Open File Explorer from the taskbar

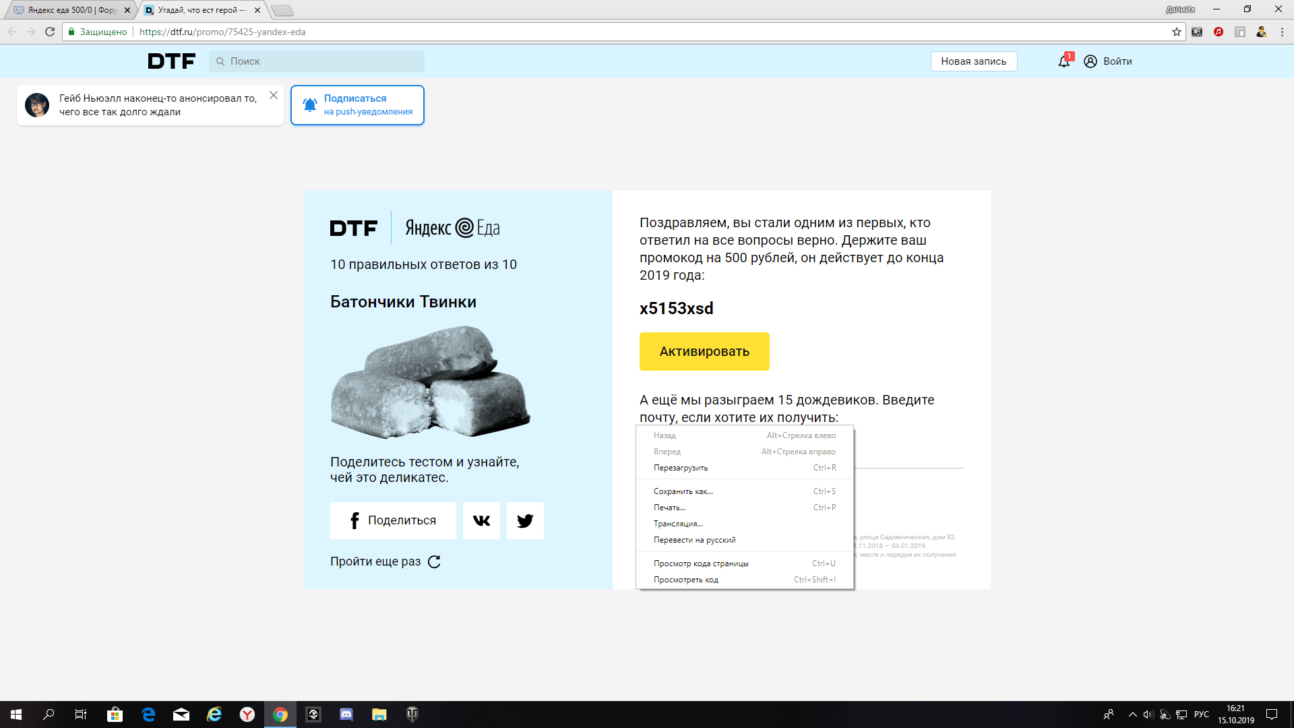pos(379,715)
